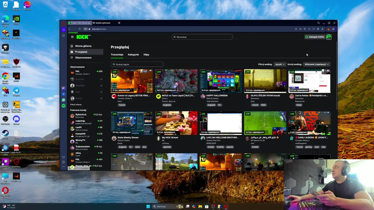
Task: Click the Szukaj tagów input
Action: [137, 64]
